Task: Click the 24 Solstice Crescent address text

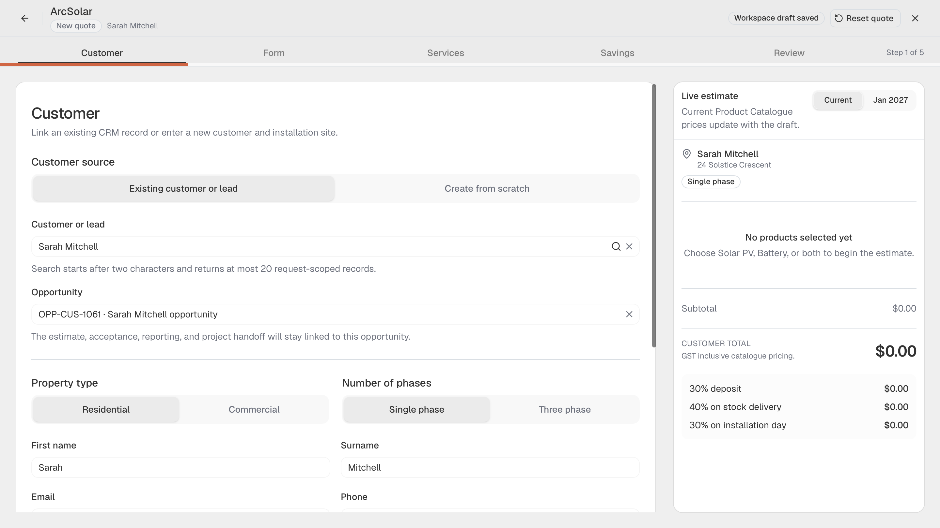Action: click(x=734, y=165)
